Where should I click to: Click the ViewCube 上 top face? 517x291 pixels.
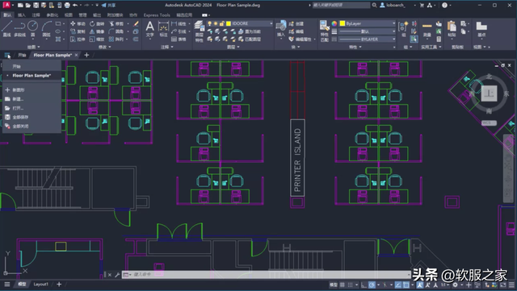(x=489, y=94)
